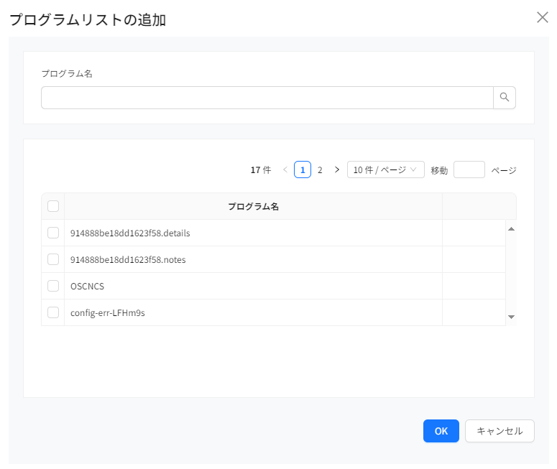Viewport: 557px width, 469px height.
Task: Tick the config-err-LFHm9s checkbox
Action: tap(53, 312)
